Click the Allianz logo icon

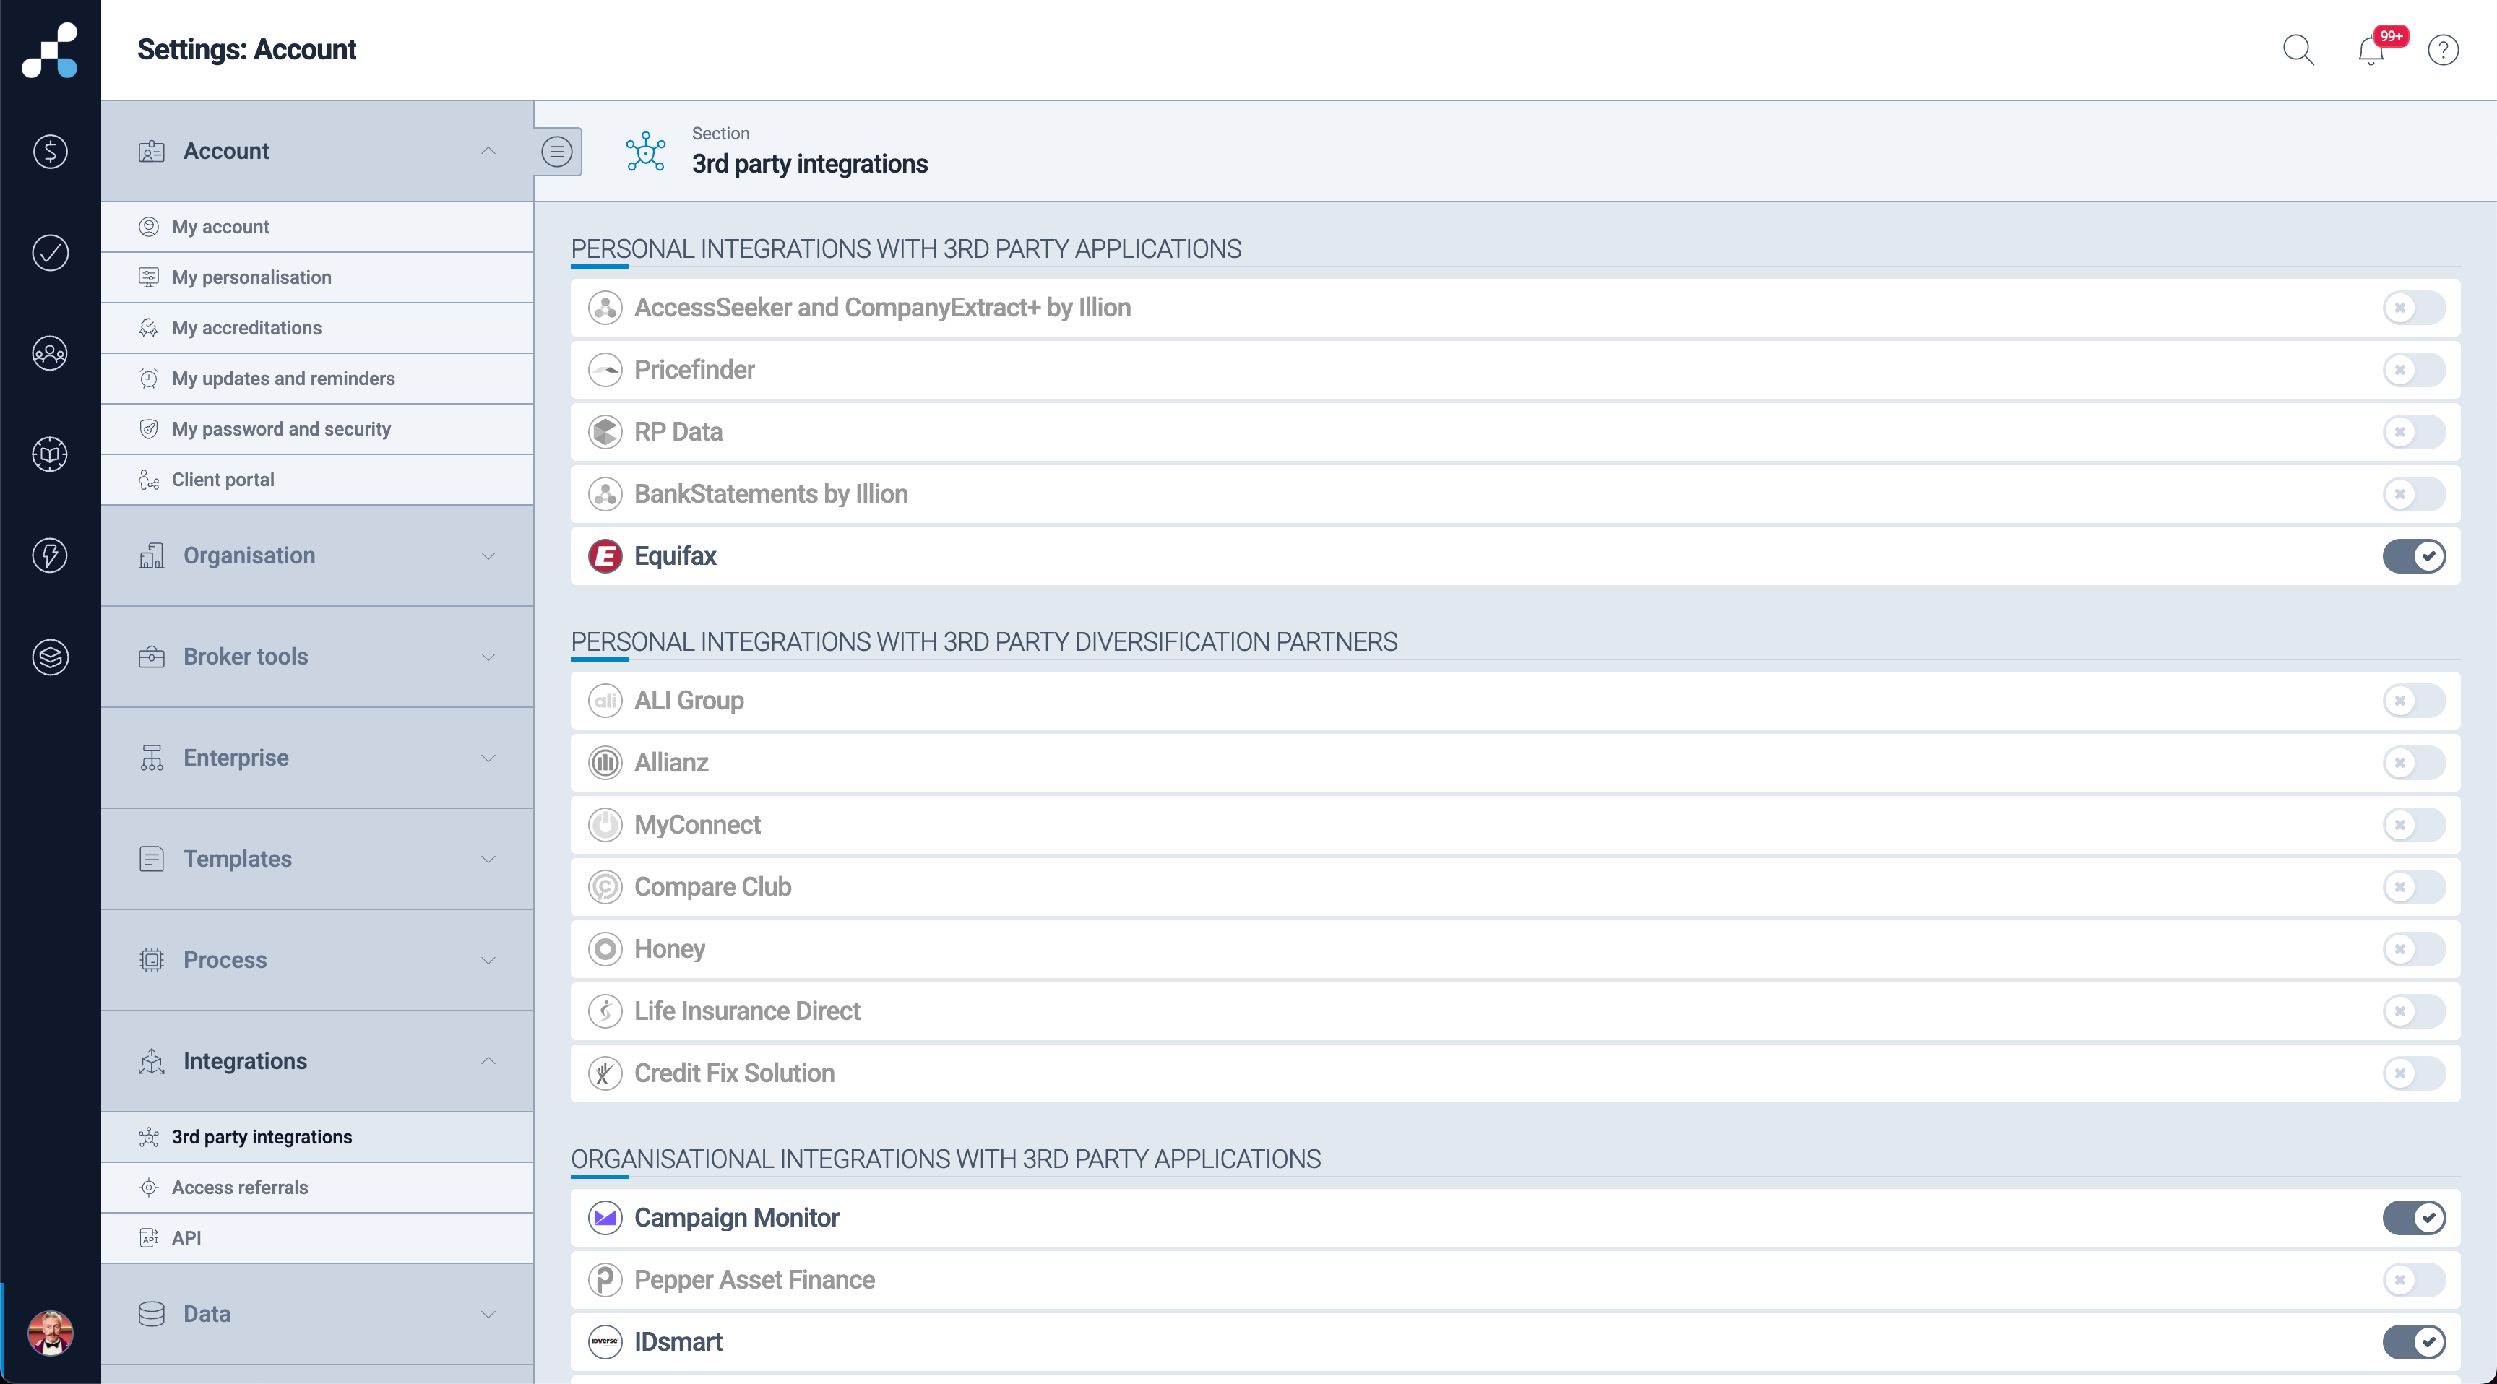606,763
